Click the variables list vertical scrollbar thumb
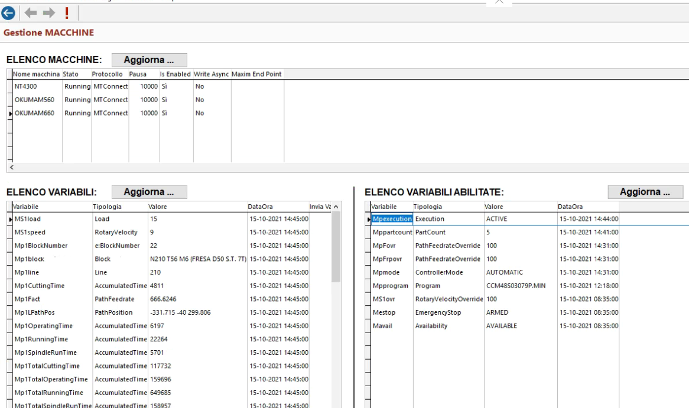The height and width of the screenshot is (408, 689). click(336, 247)
